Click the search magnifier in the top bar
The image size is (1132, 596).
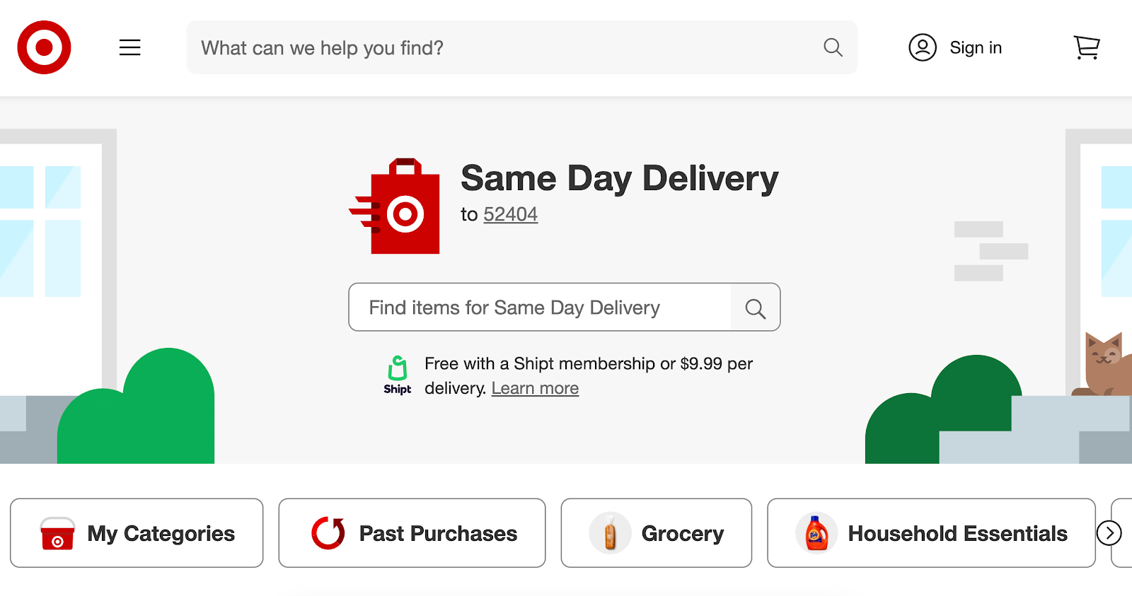click(x=833, y=47)
